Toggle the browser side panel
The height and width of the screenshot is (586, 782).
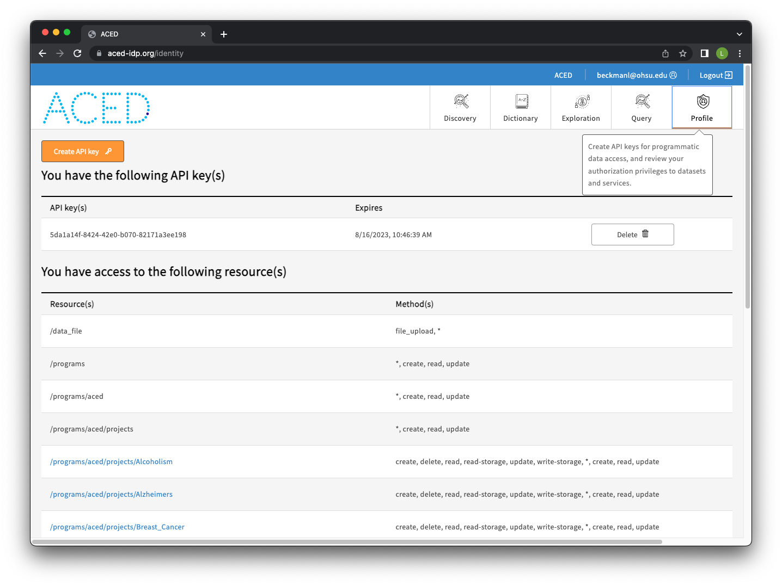tap(704, 53)
